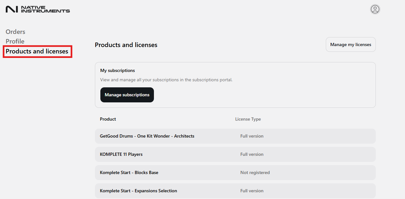The height and width of the screenshot is (199, 405).
Task: Click Full version beside KOMPLETE 11 Players
Action: 252,154
